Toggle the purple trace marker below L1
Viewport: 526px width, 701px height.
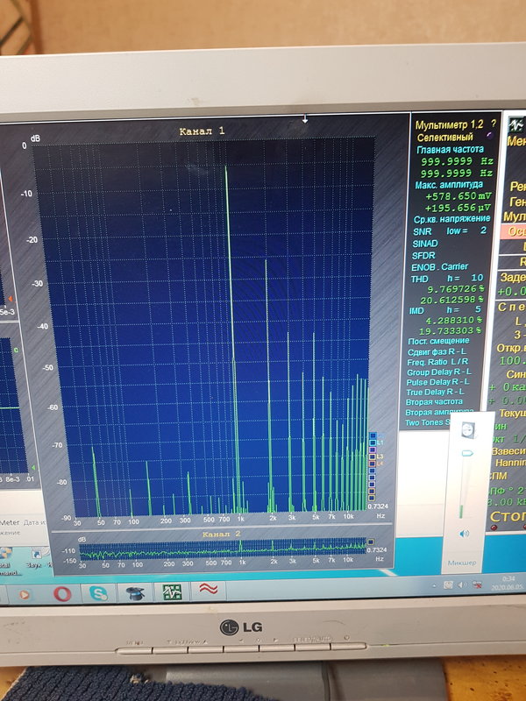click(373, 450)
